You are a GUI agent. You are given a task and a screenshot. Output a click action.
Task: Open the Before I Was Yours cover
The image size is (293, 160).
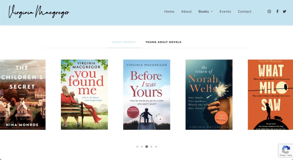147,95
